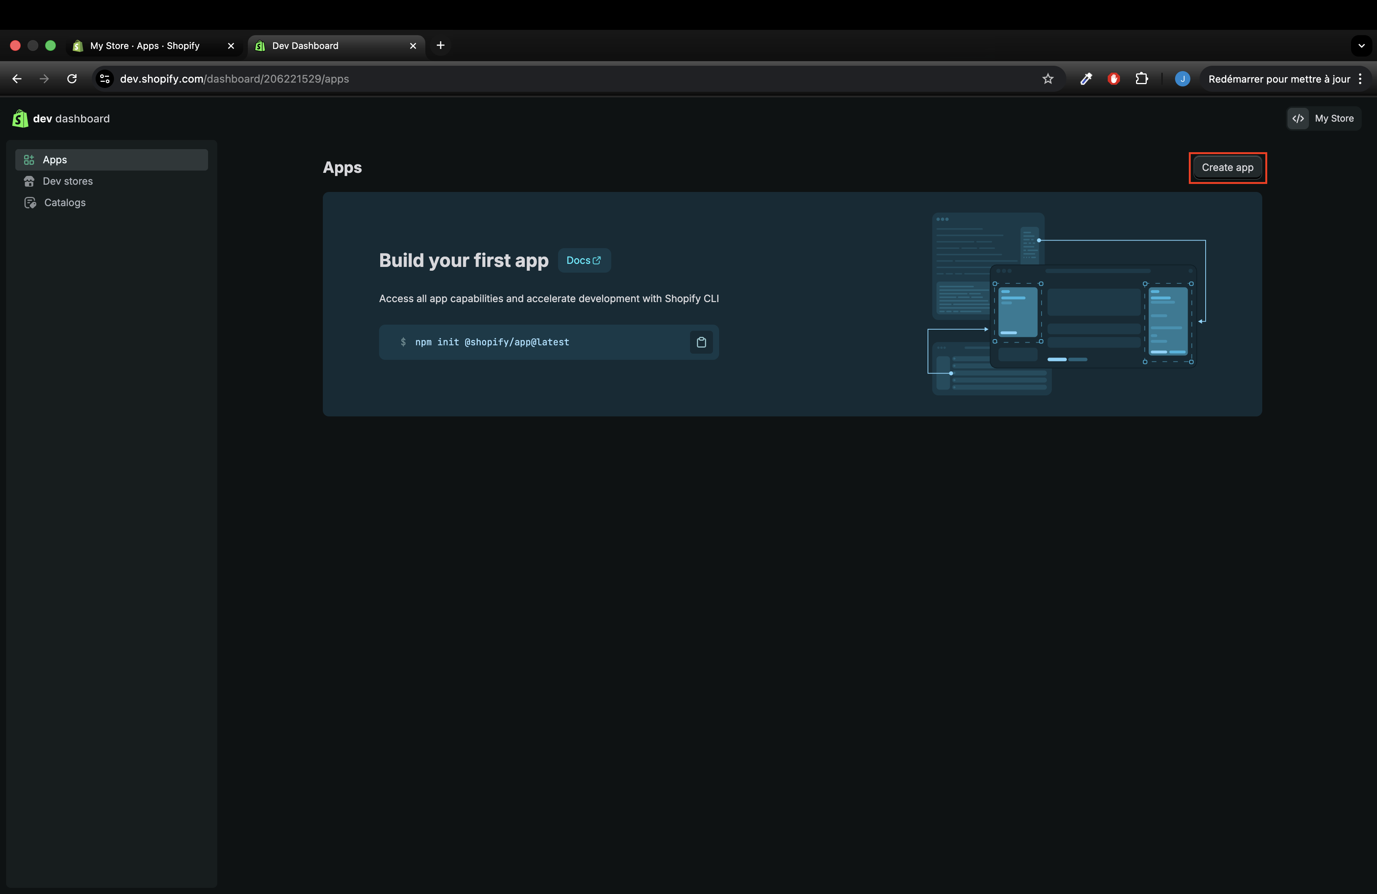Switch to the My Store Apps Shopify tab
The width and height of the screenshot is (1377, 894).
(145, 46)
